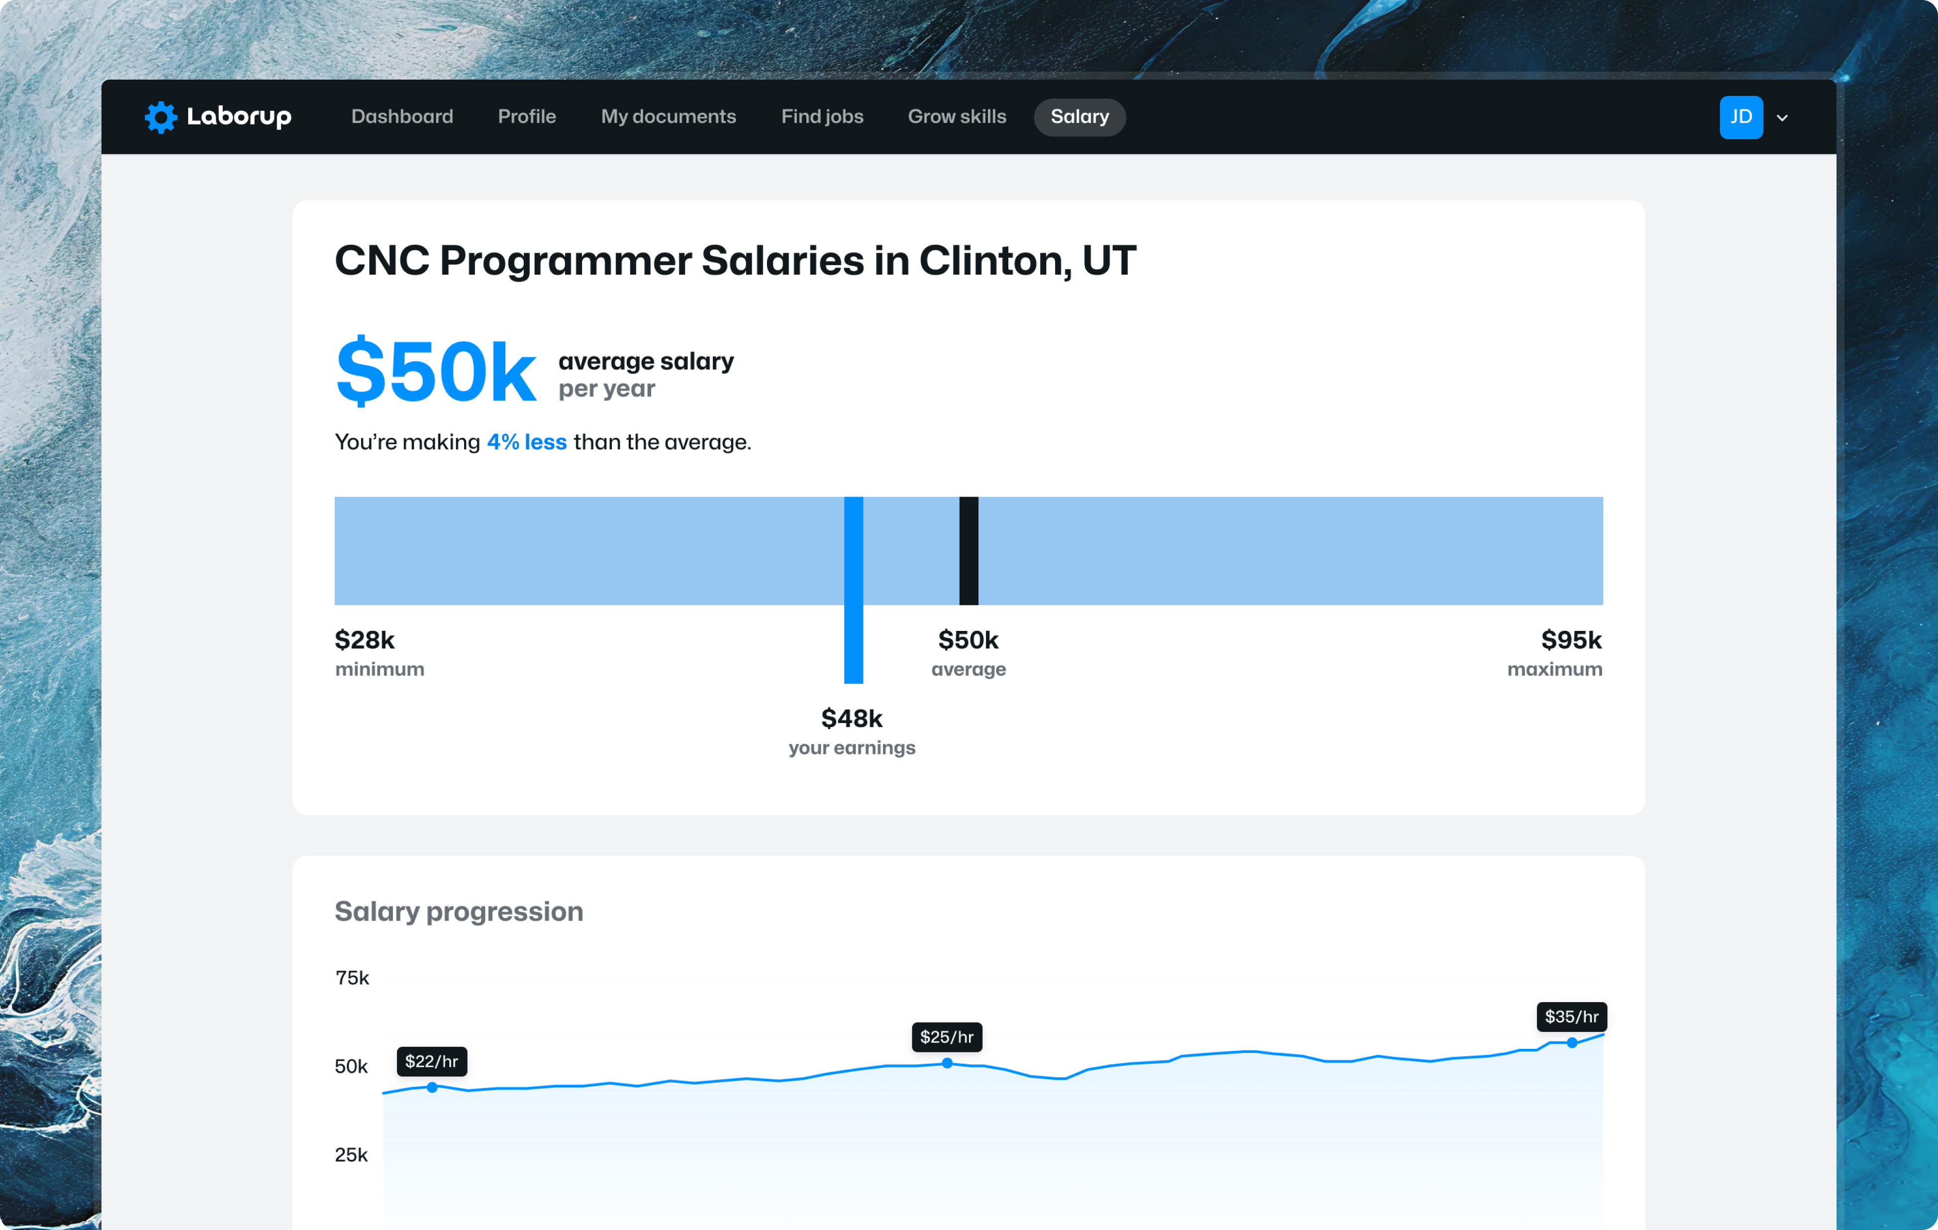Click the $50k average salary figure
The width and height of the screenshot is (1938, 1230).
pyautogui.click(x=435, y=371)
